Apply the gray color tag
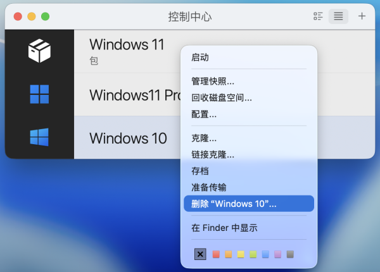380x272 pixels. [290, 254]
